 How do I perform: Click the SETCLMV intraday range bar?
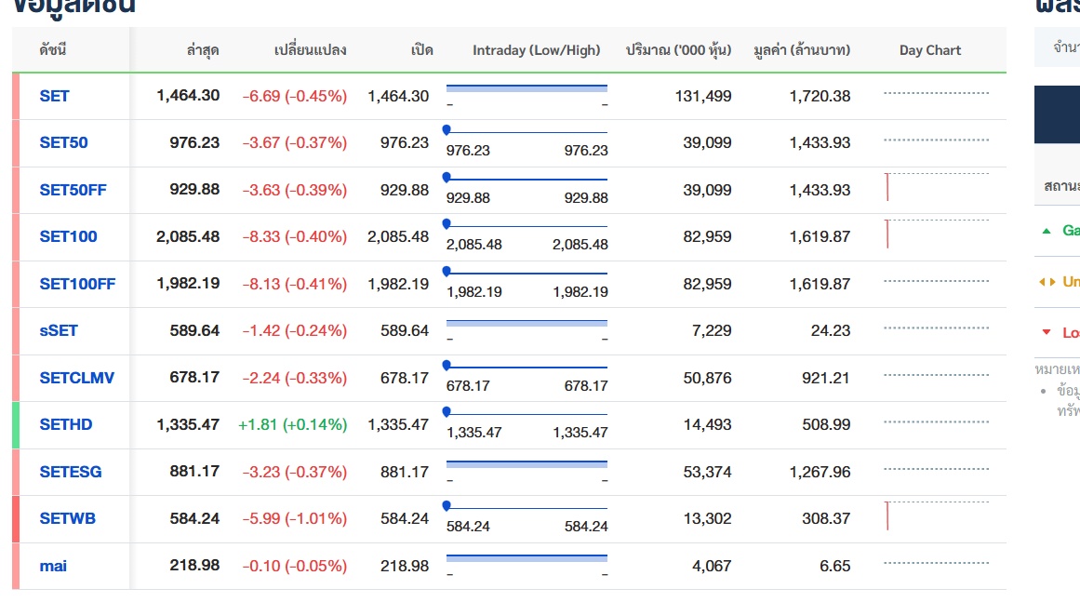[527, 366]
